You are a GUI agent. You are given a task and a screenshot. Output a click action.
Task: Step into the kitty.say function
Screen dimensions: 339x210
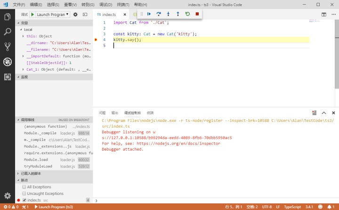pyautogui.click(x=168, y=14)
